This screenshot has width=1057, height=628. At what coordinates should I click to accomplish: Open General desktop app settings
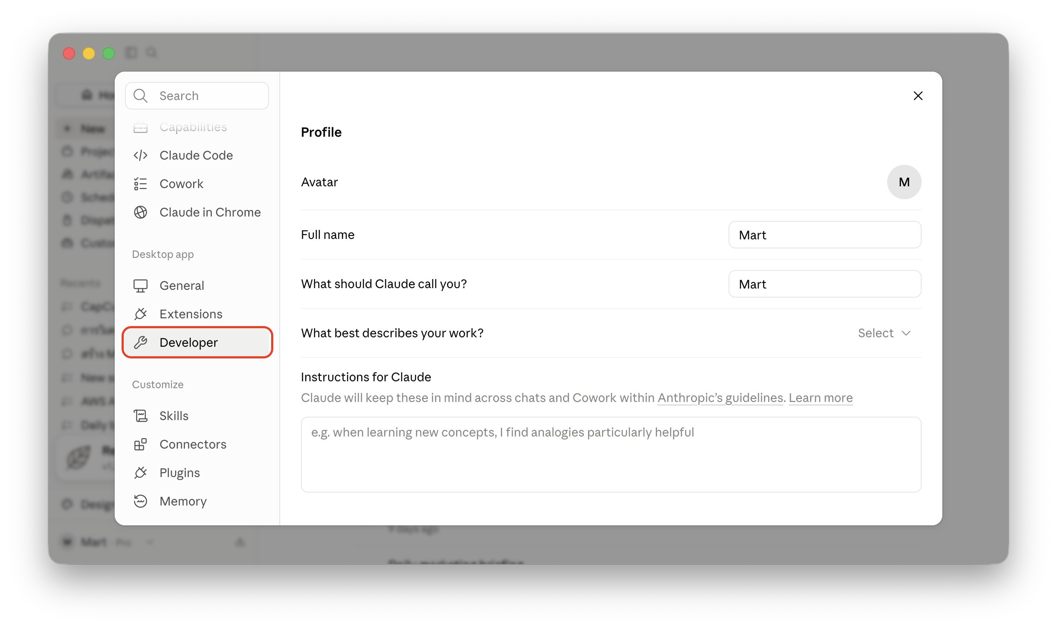point(197,286)
